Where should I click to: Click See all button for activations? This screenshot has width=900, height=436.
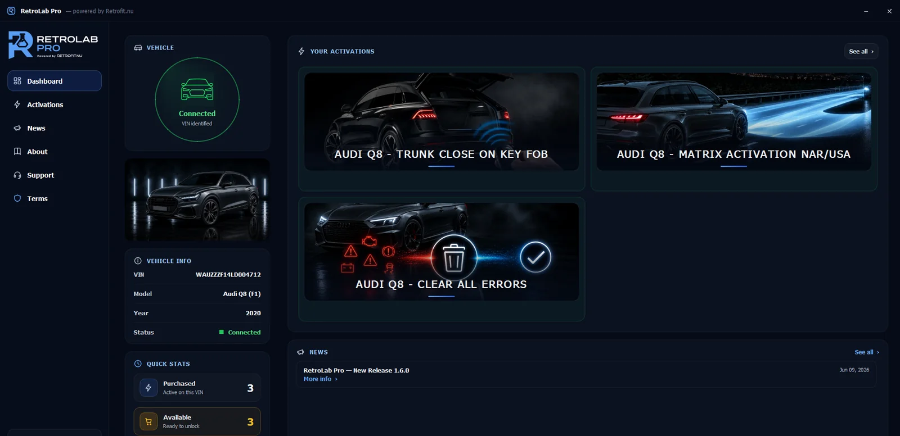coord(861,51)
